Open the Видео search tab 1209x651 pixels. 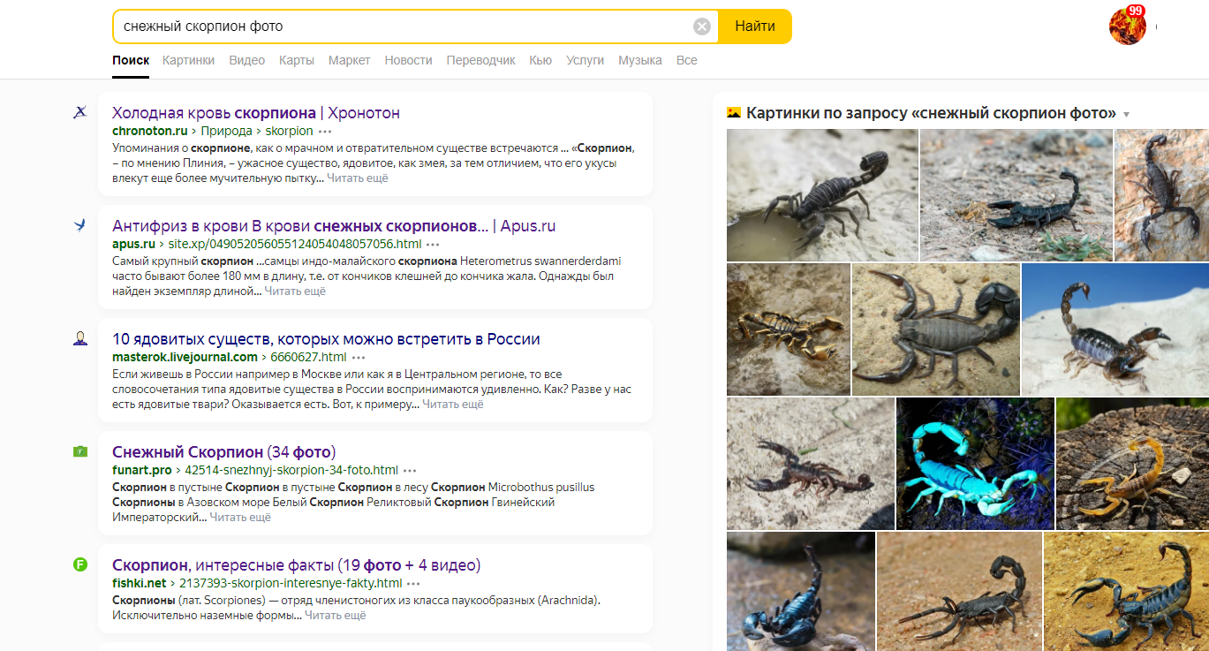(246, 60)
